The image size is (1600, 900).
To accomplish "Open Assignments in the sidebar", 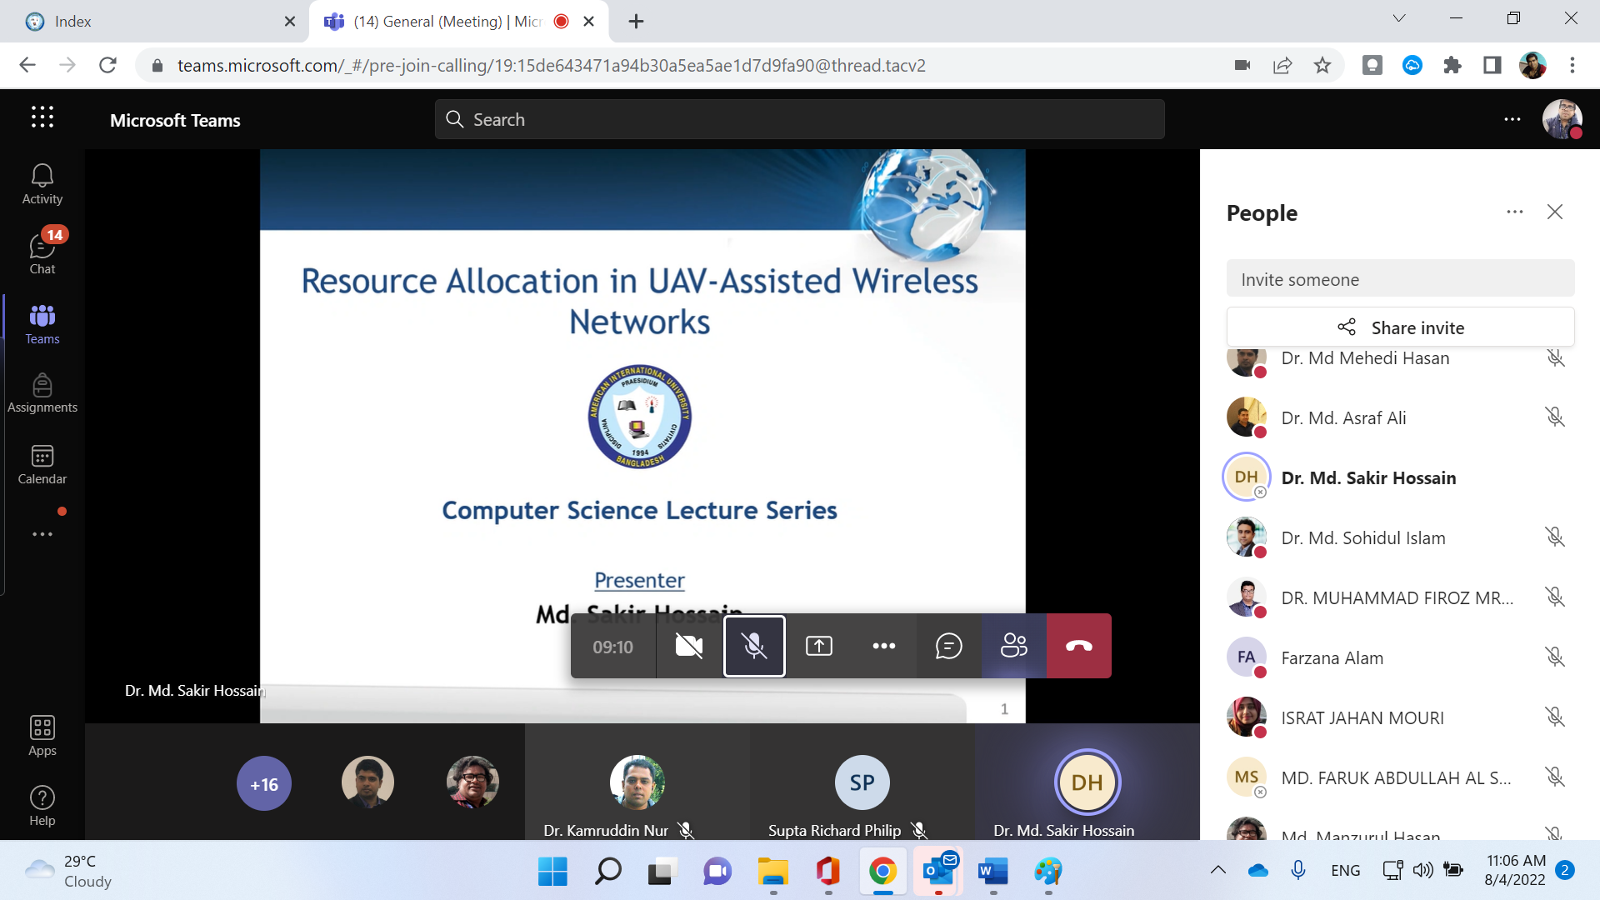I will click(x=42, y=393).
